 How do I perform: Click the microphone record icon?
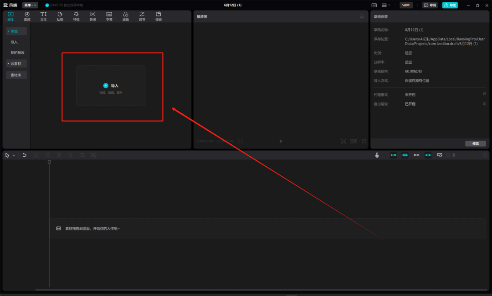(x=377, y=155)
